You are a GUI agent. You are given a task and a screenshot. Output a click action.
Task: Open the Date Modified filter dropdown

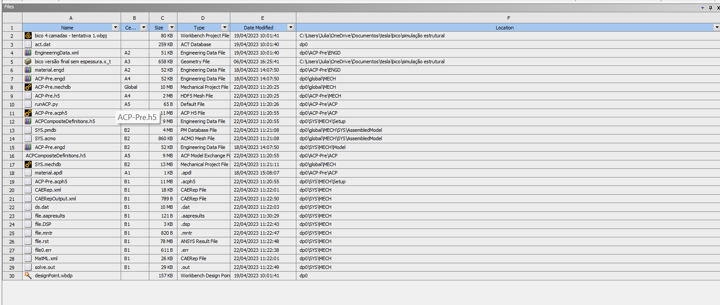point(291,27)
